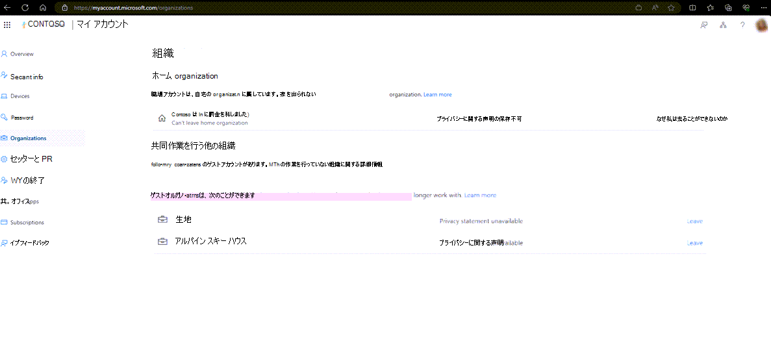The image size is (771, 343).
Task: Click the プライバシーに関する声明の保存不可 text
Action: [x=479, y=119]
